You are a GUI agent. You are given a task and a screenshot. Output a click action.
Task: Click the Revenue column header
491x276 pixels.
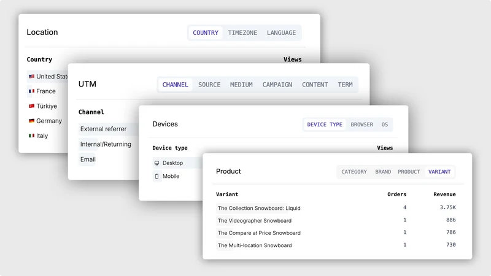click(x=444, y=194)
